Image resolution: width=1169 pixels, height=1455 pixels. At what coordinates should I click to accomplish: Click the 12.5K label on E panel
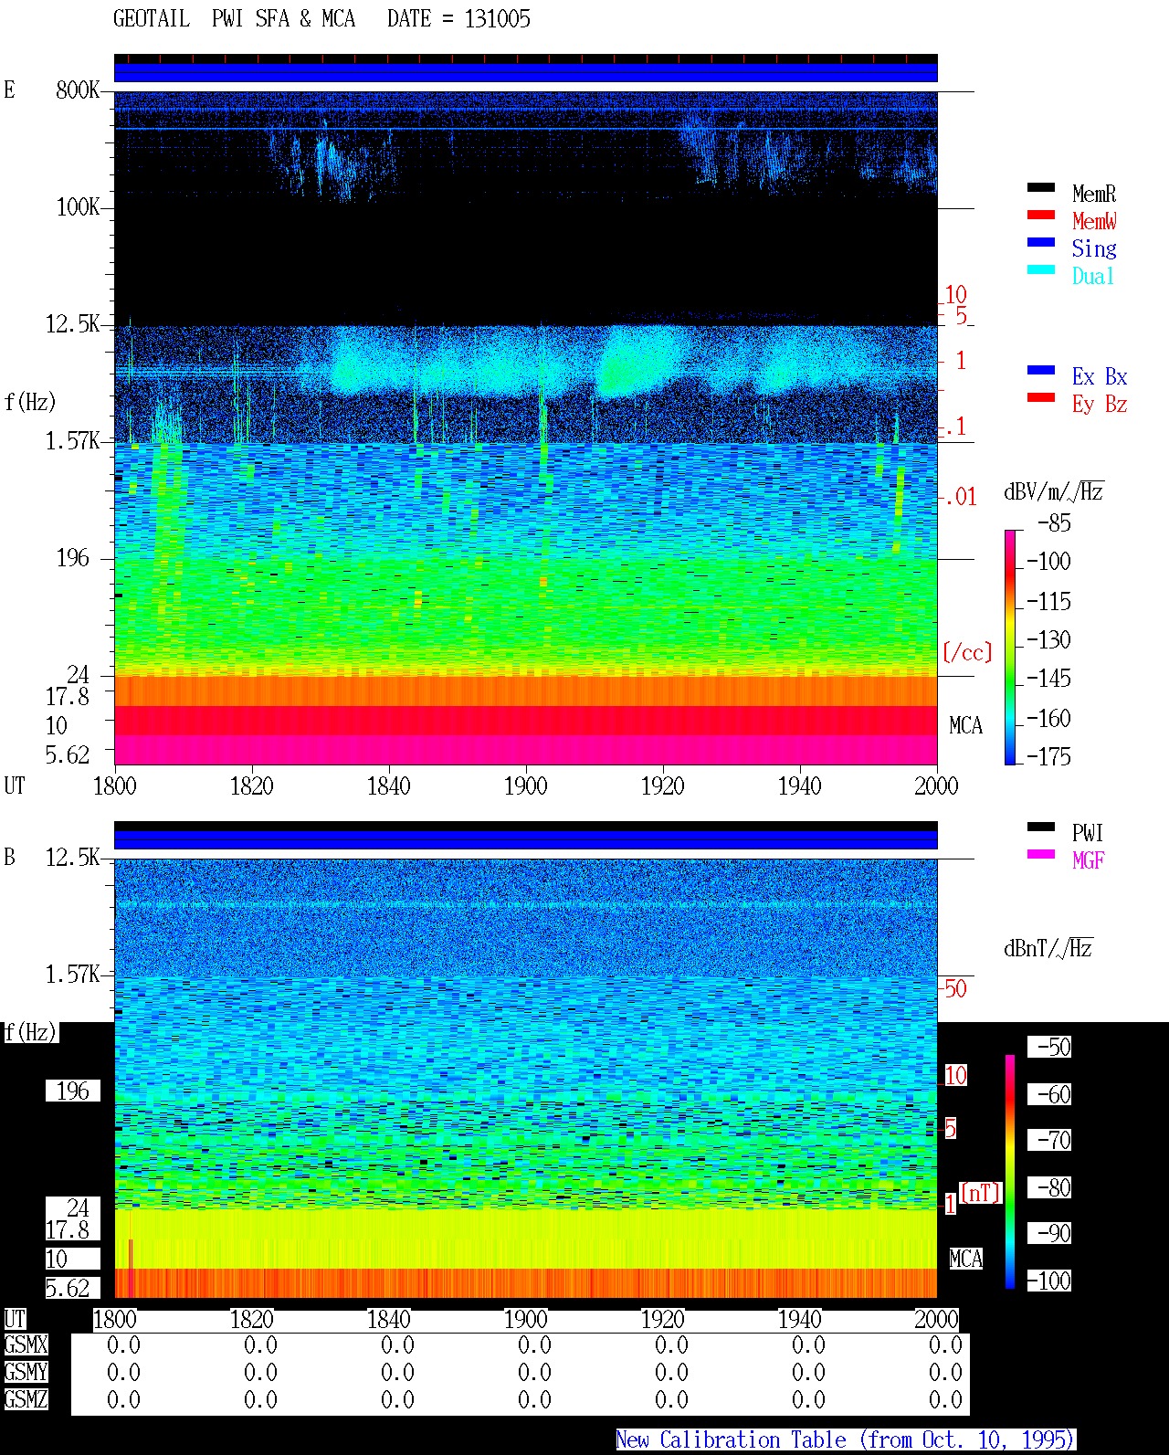pos(72,323)
